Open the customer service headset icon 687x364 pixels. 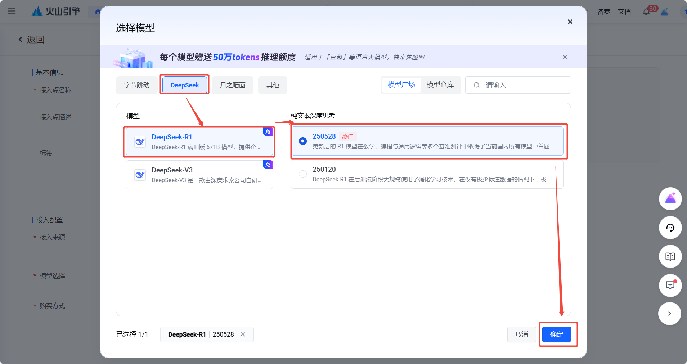pos(670,228)
